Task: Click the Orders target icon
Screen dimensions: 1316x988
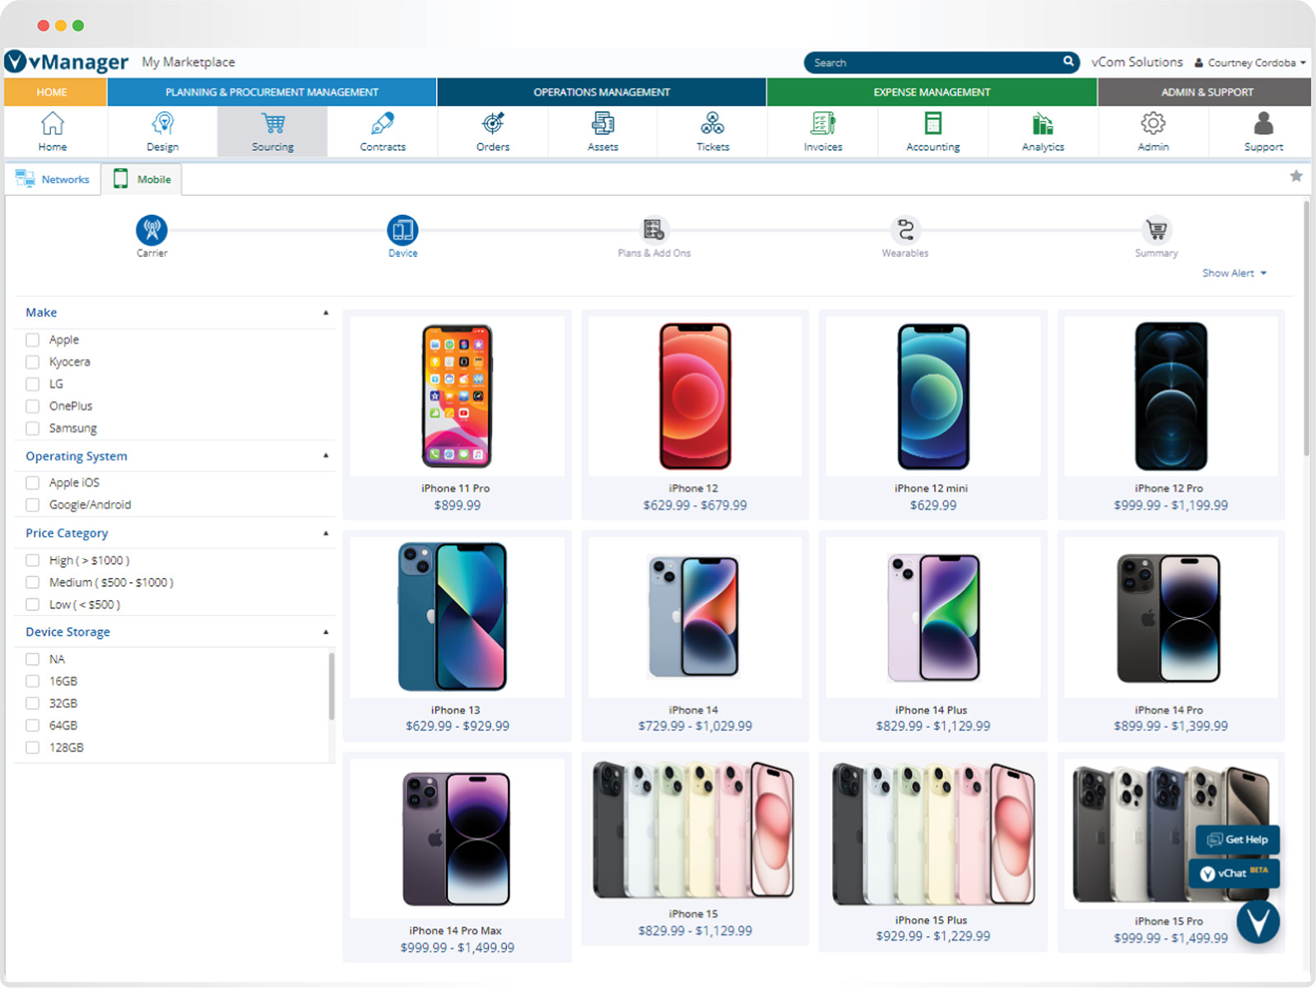Action: point(492,125)
